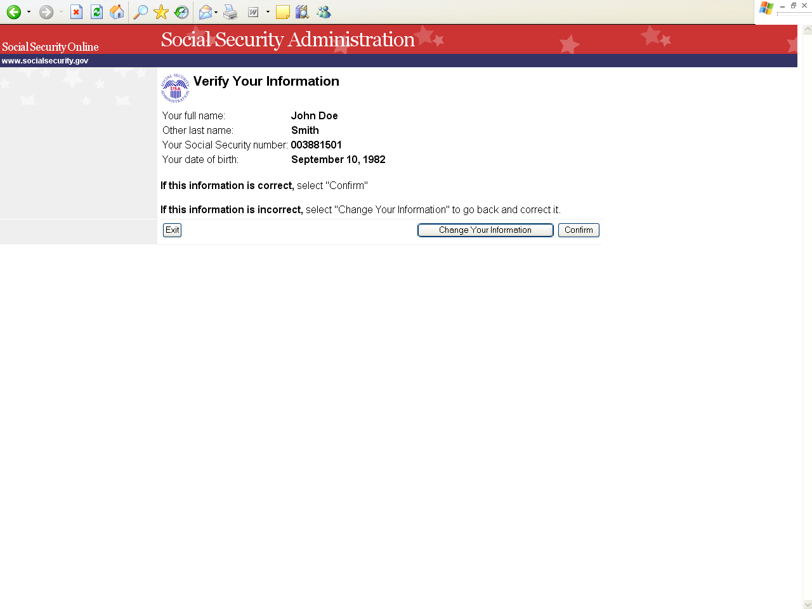This screenshot has height=609, width=812.
Task: Click the Change Your Information button
Action: (485, 230)
